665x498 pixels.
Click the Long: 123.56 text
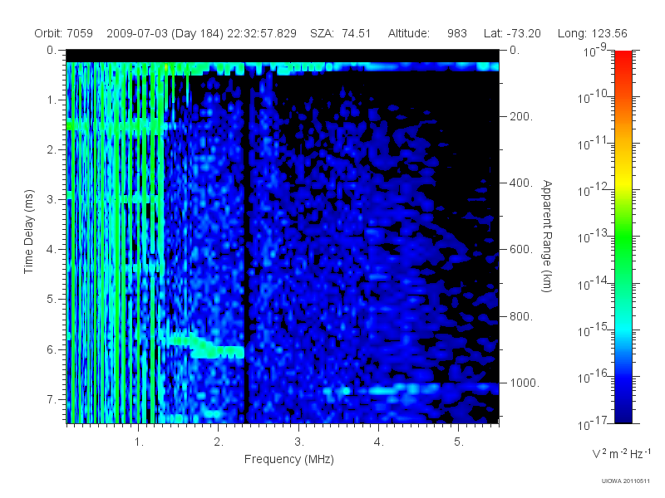pos(592,33)
